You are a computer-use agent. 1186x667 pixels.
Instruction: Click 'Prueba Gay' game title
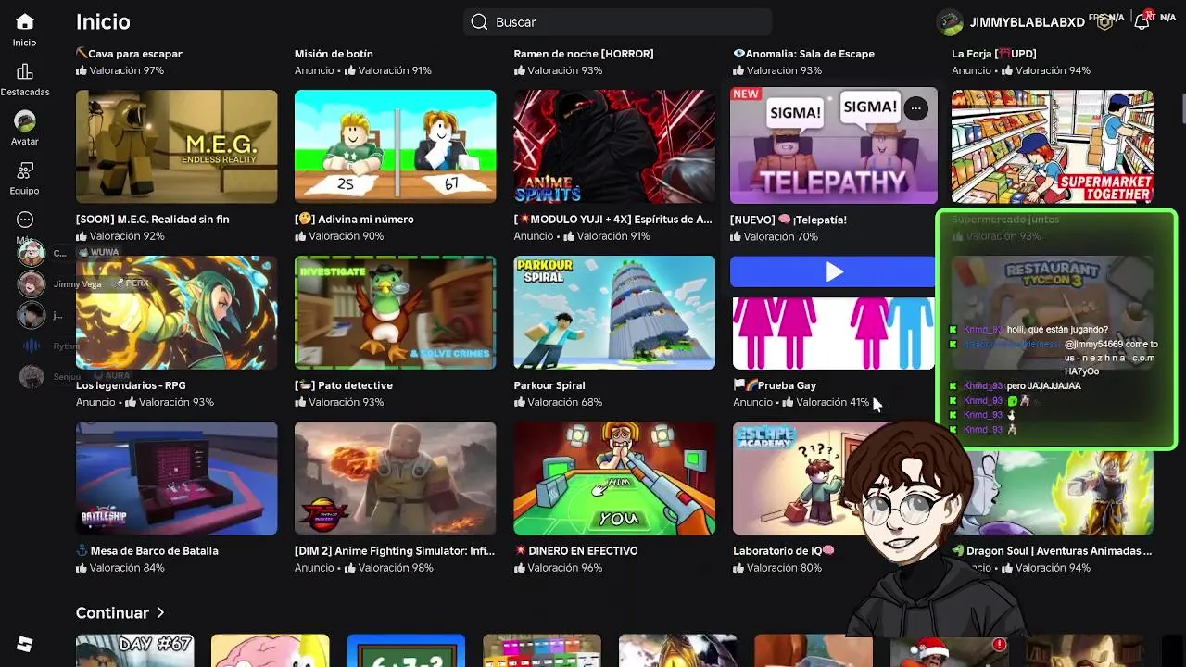click(x=775, y=385)
